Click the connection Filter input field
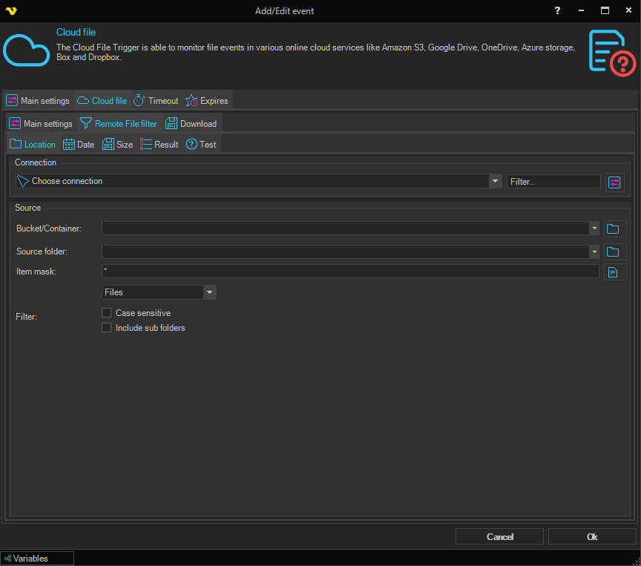The width and height of the screenshot is (641, 566). click(x=553, y=181)
